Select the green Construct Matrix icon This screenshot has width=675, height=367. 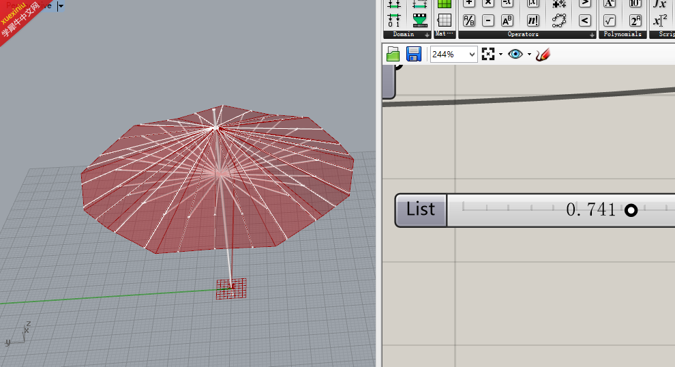pyautogui.click(x=445, y=4)
